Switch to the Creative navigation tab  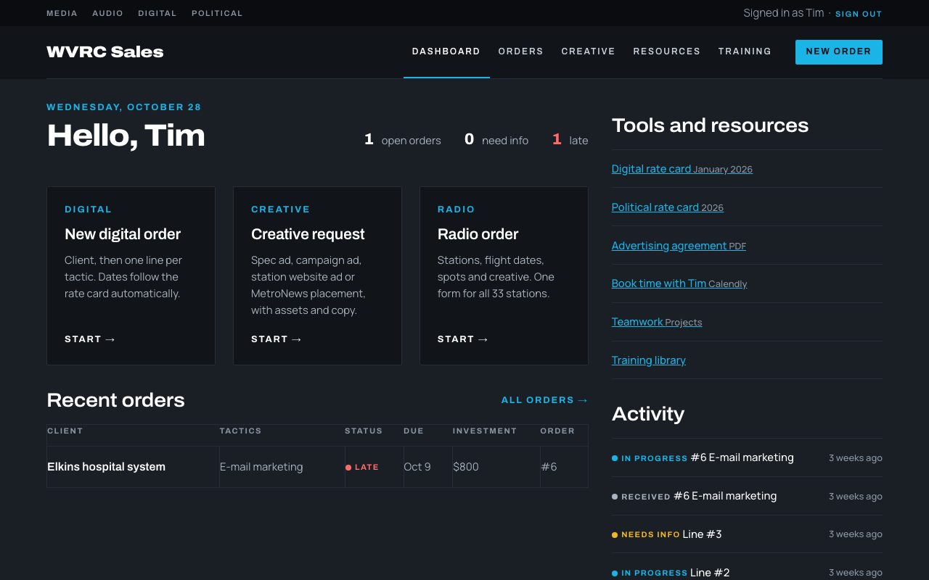(x=589, y=51)
